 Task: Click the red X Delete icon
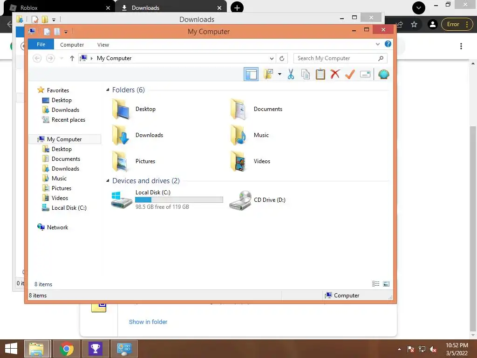point(335,74)
